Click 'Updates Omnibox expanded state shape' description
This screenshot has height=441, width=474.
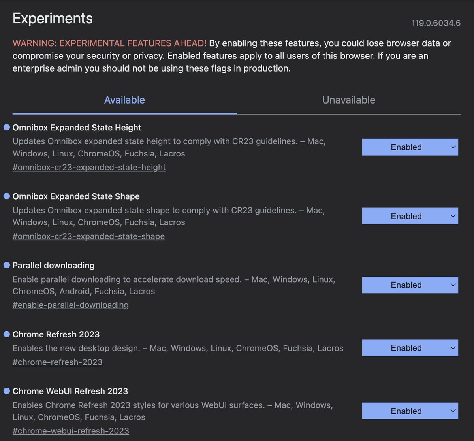(x=169, y=216)
